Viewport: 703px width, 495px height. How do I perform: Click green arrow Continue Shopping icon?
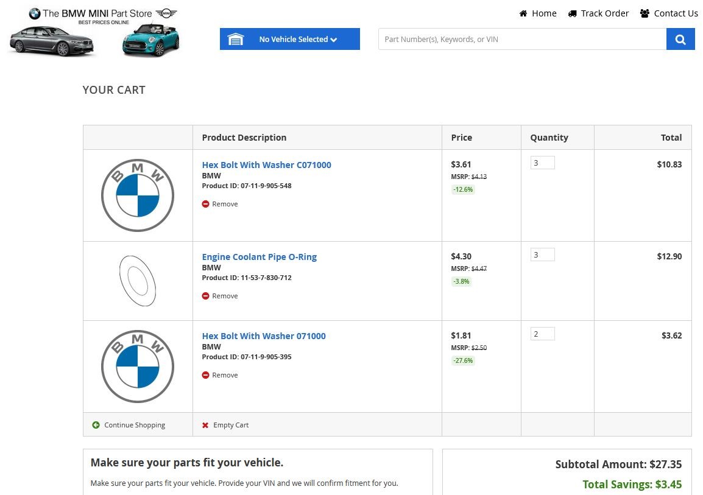(x=96, y=425)
